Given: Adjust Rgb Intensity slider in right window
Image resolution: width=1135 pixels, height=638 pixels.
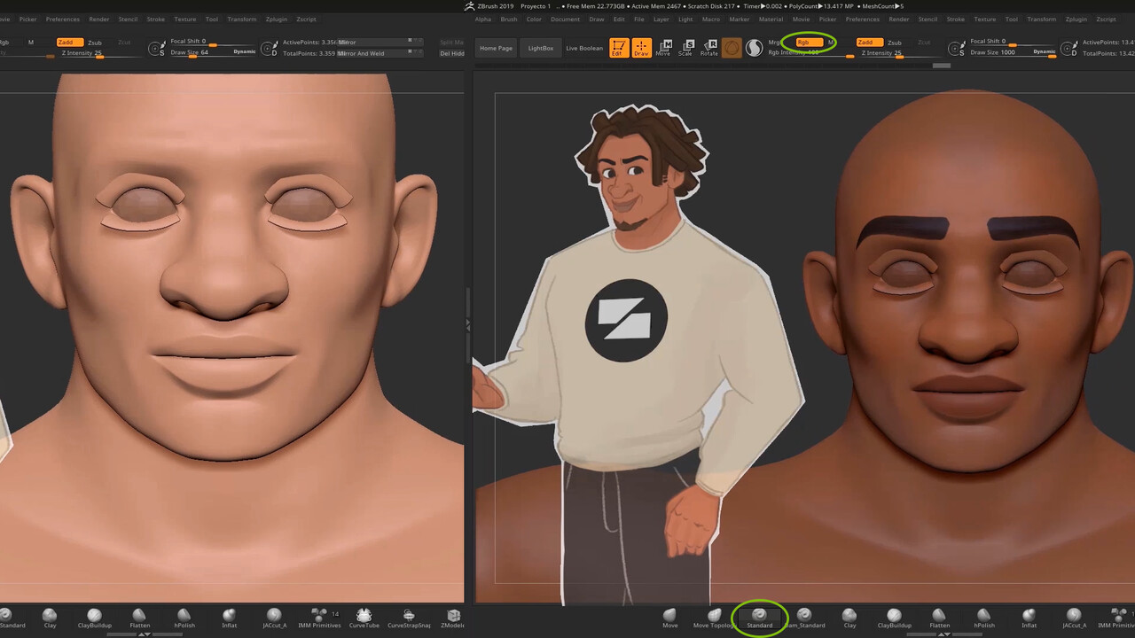Looking at the screenshot, I should 811,53.
